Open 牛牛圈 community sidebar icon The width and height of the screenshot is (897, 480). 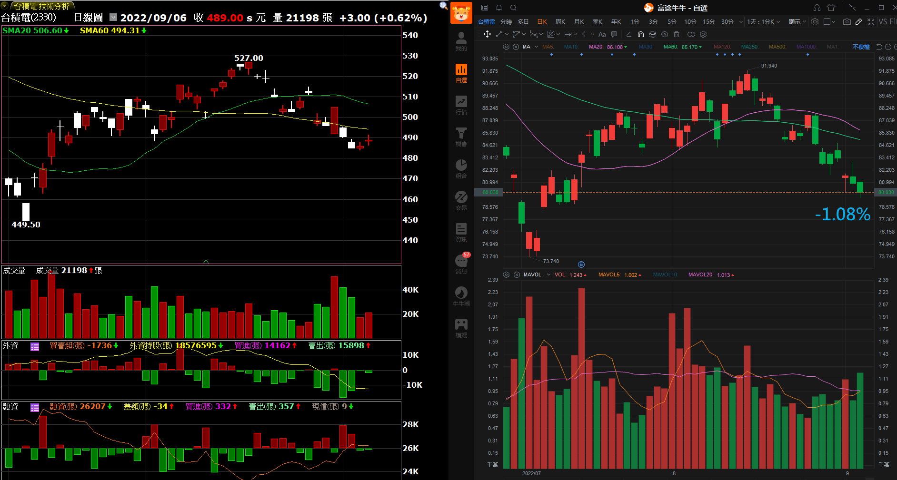(x=461, y=296)
